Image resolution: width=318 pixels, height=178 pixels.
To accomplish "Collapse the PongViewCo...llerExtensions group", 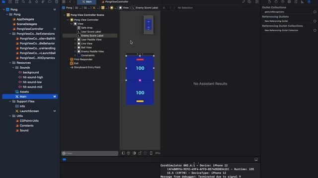I will [10, 34].
